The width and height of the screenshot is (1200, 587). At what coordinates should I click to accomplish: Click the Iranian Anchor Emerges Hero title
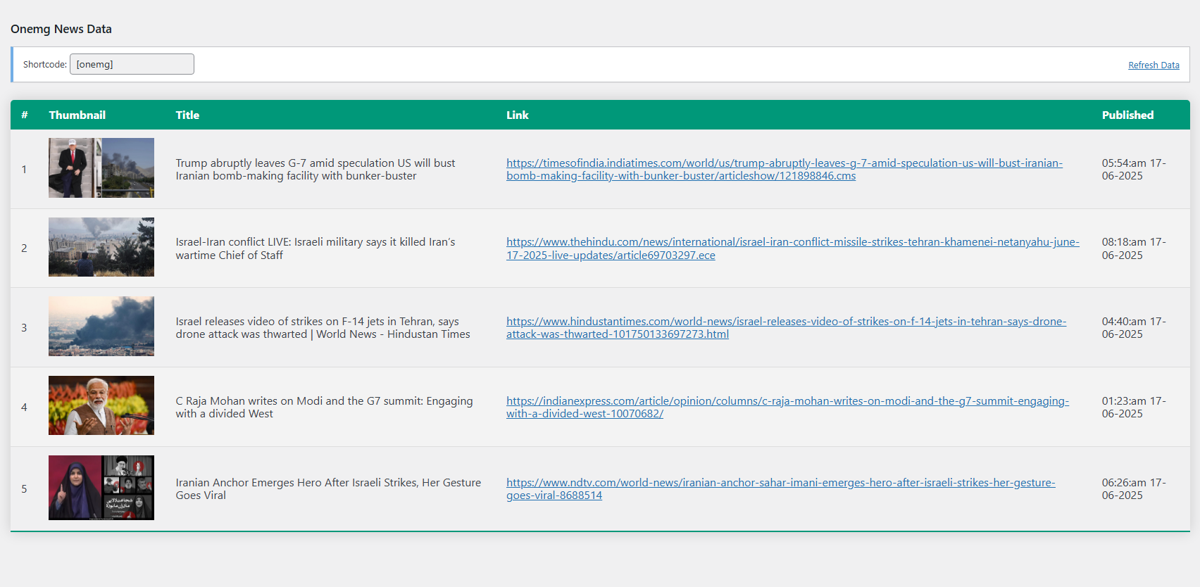pos(328,489)
